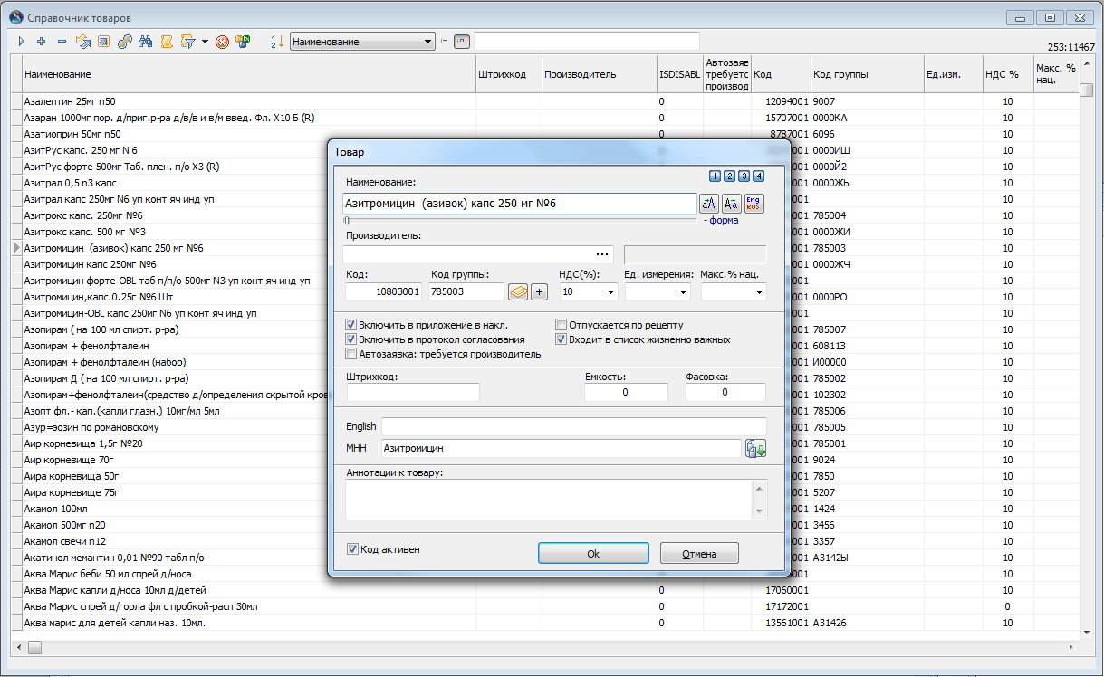Open the Макс.% нац. dropdown
This screenshot has width=1104, height=677.
[759, 292]
